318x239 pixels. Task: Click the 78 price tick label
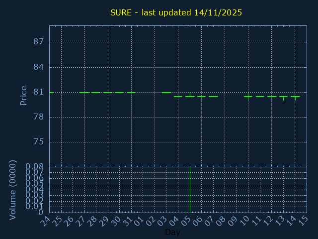pos(38,117)
